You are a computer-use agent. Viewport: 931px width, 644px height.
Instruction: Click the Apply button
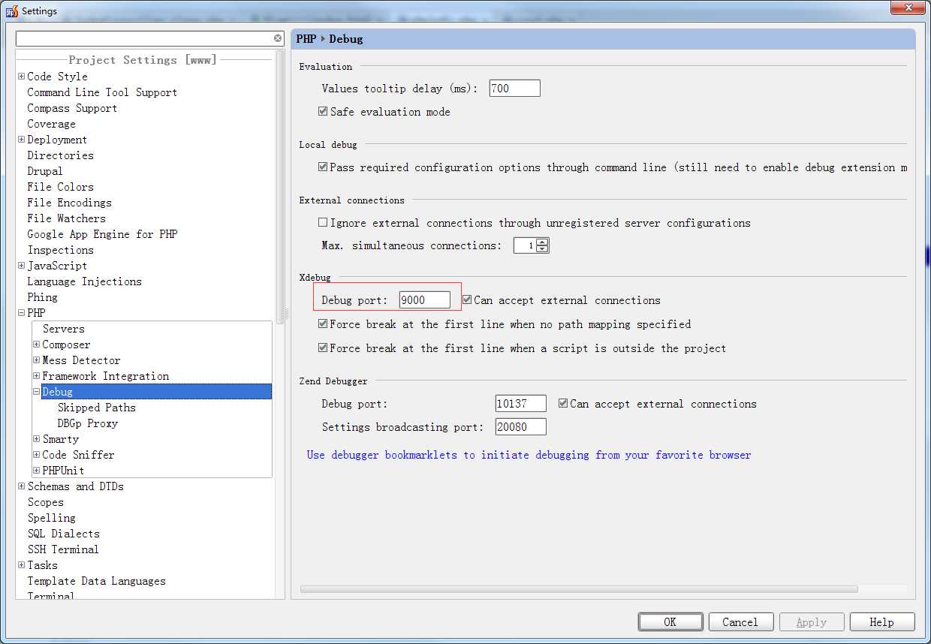[812, 621]
